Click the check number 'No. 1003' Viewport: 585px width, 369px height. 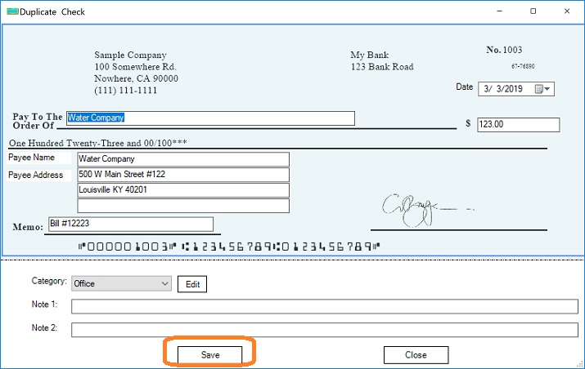(x=504, y=50)
